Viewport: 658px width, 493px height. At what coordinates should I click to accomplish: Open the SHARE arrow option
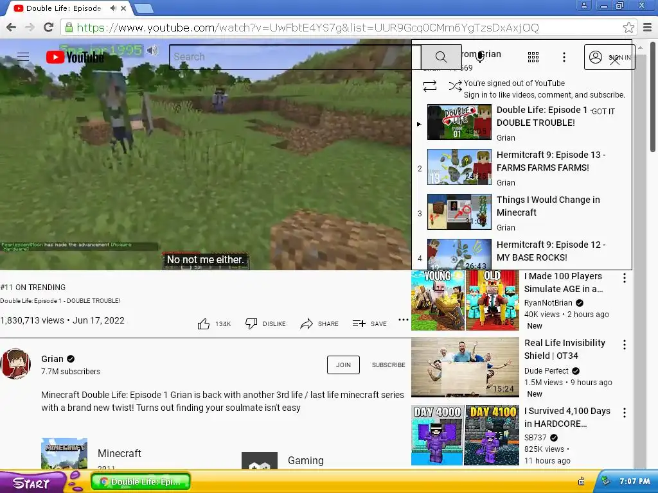(319, 324)
